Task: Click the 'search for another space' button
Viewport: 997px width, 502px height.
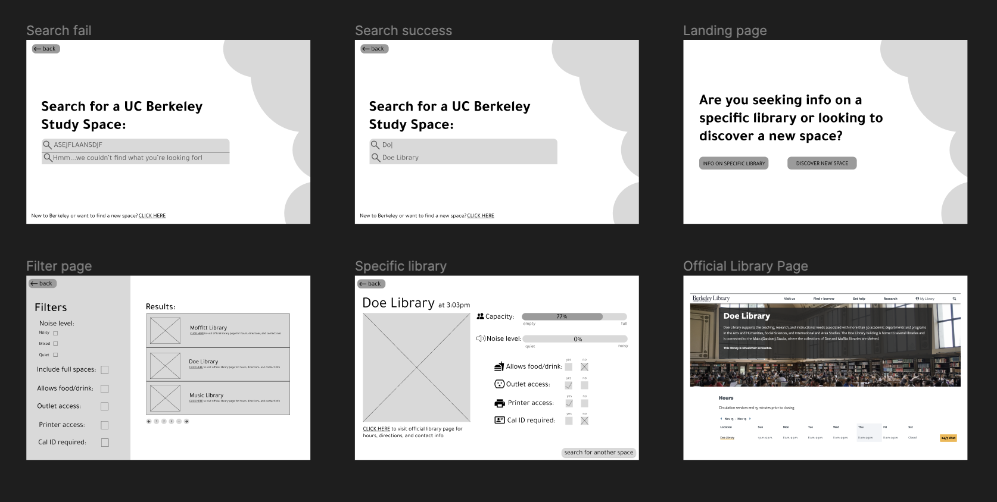Action: [599, 453]
